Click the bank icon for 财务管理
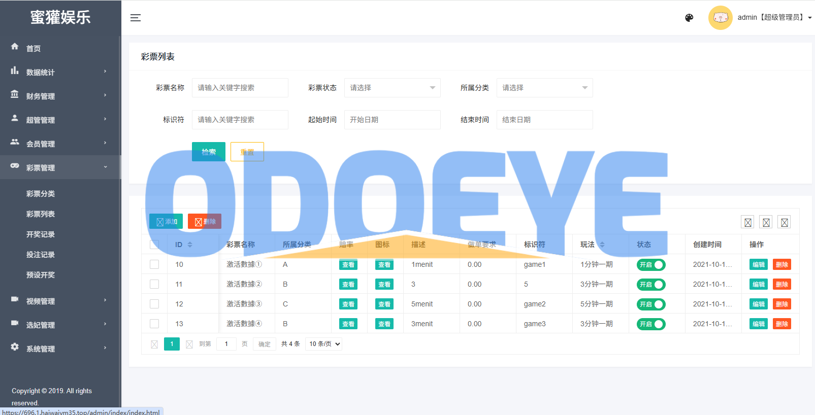 coord(15,94)
